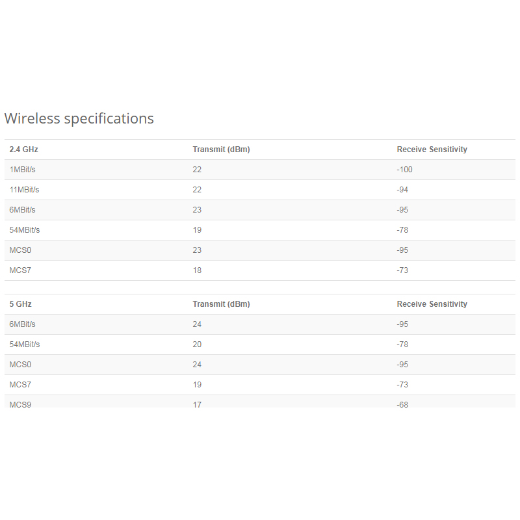
Task: Click the 5 GHz table header
Action: pyautogui.click(x=21, y=304)
